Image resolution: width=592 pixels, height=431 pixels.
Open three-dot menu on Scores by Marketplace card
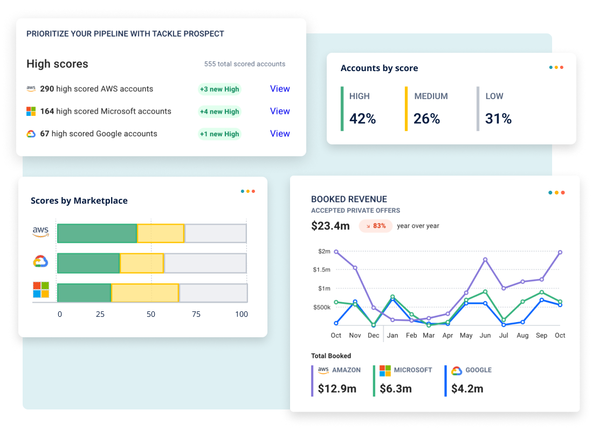click(248, 191)
